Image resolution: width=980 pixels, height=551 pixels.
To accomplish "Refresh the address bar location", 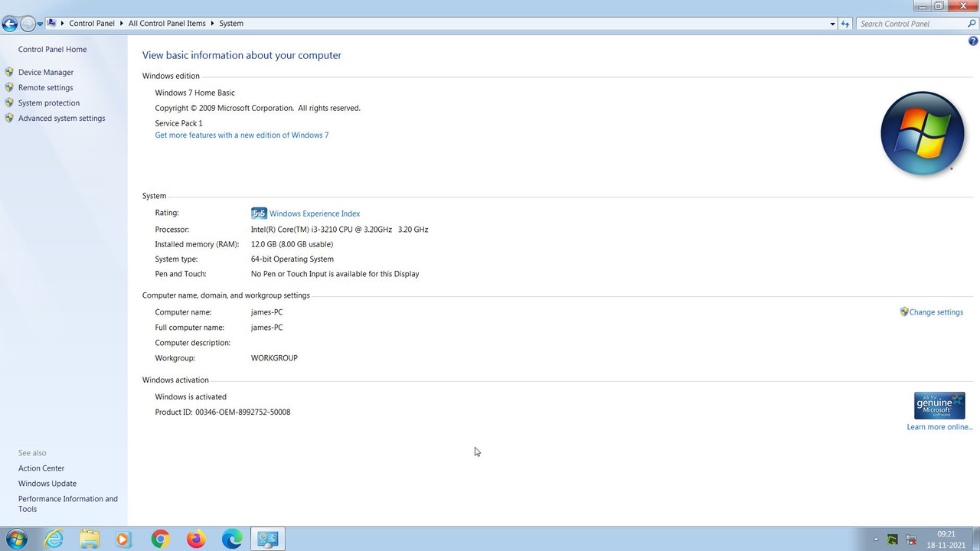I will tap(845, 24).
